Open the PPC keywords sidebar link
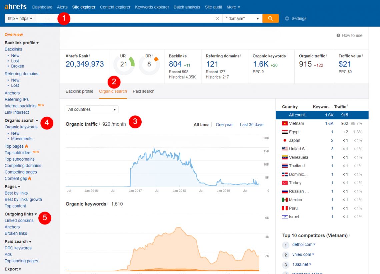The image size is (380, 274). click(x=18, y=248)
